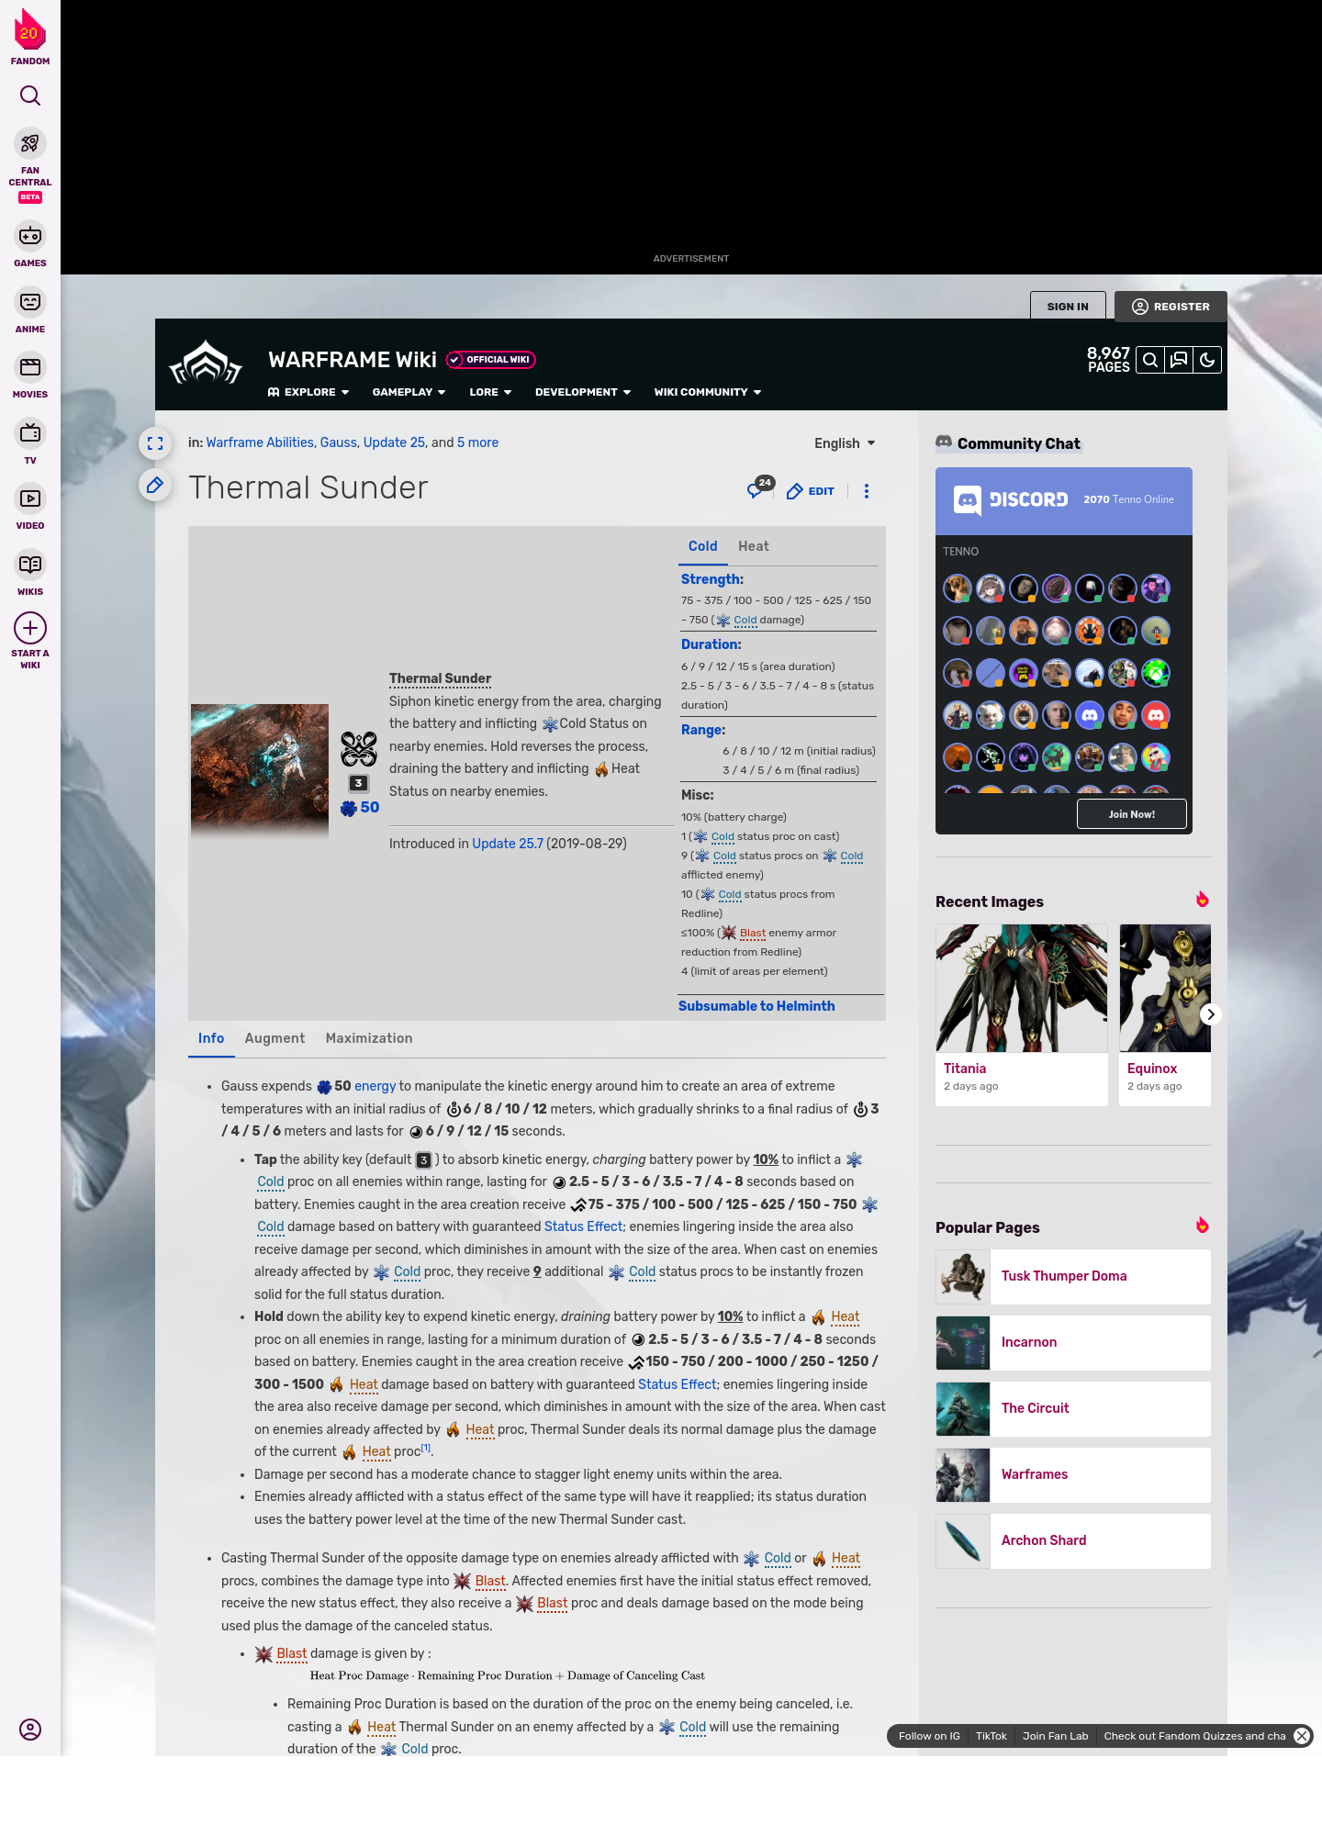The image size is (1322, 1836).
Task: Open the Equinox recent image
Action: 1165,1014
